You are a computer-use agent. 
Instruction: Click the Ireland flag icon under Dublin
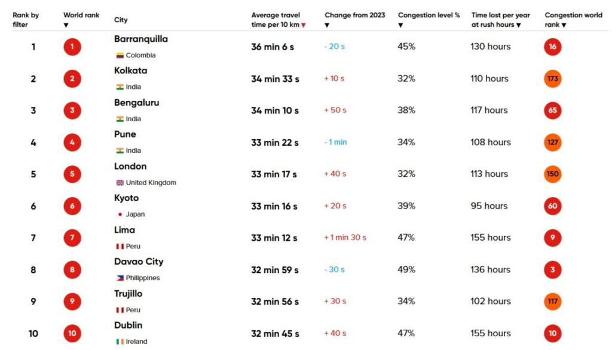click(120, 342)
